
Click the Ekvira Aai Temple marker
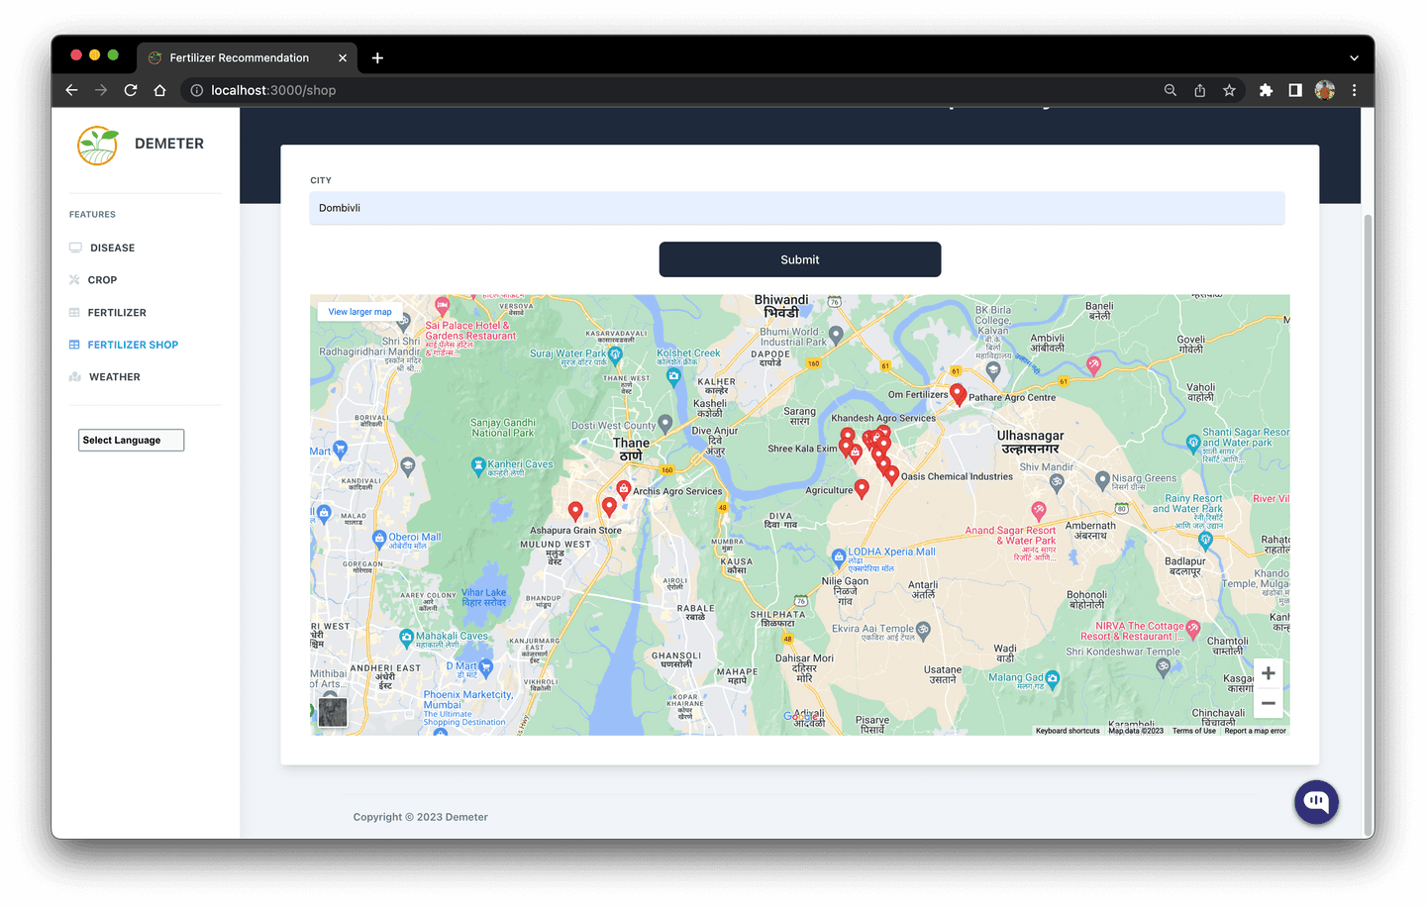click(x=923, y=630)
